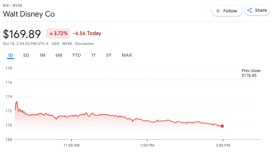Screen dimensions: 275x153
Task: Follow Walt Disney Co stock
Action: [x=227, y=11]
